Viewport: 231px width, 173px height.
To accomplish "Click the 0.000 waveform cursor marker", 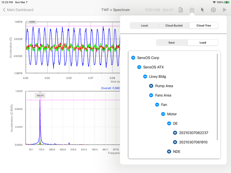I will coord(31,22).
